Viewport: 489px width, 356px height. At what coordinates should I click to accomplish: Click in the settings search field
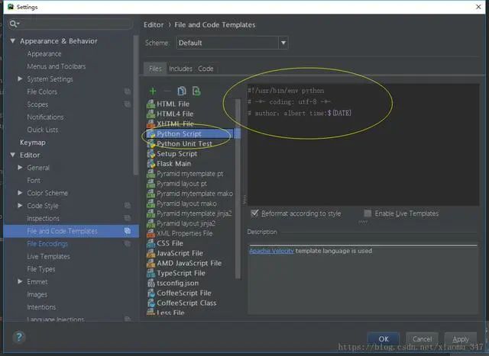click(70, 24)
